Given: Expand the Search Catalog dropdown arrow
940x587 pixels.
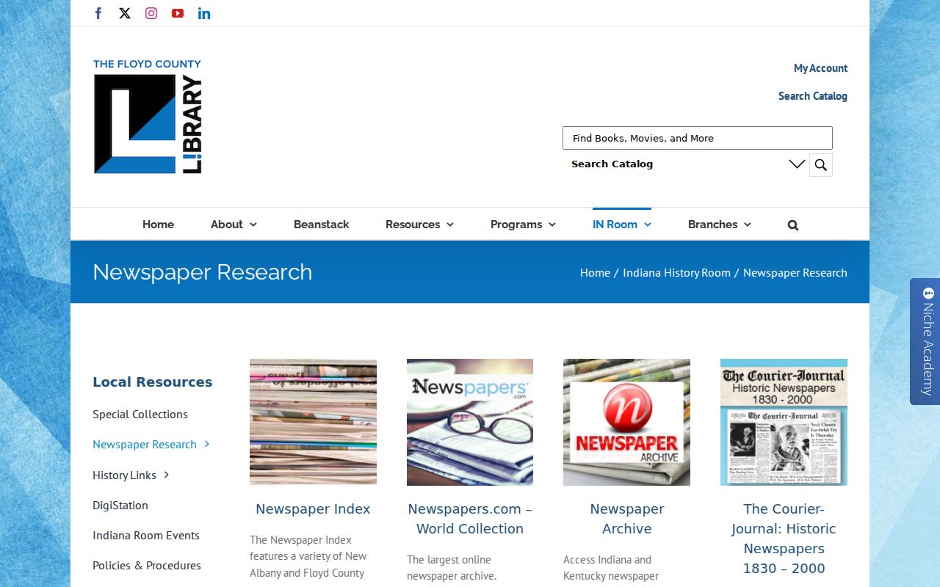Looking at the screenshot, I should pyautogui.click(x=797, y=164).
